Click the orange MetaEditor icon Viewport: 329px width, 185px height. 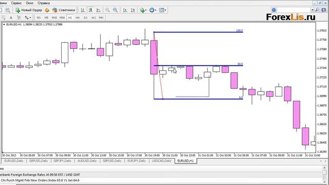coord(47,10)
